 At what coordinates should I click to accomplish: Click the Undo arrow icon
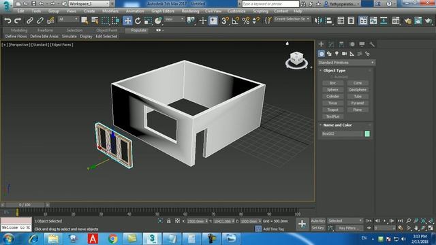pyautogui.click(x=7, y=20)
